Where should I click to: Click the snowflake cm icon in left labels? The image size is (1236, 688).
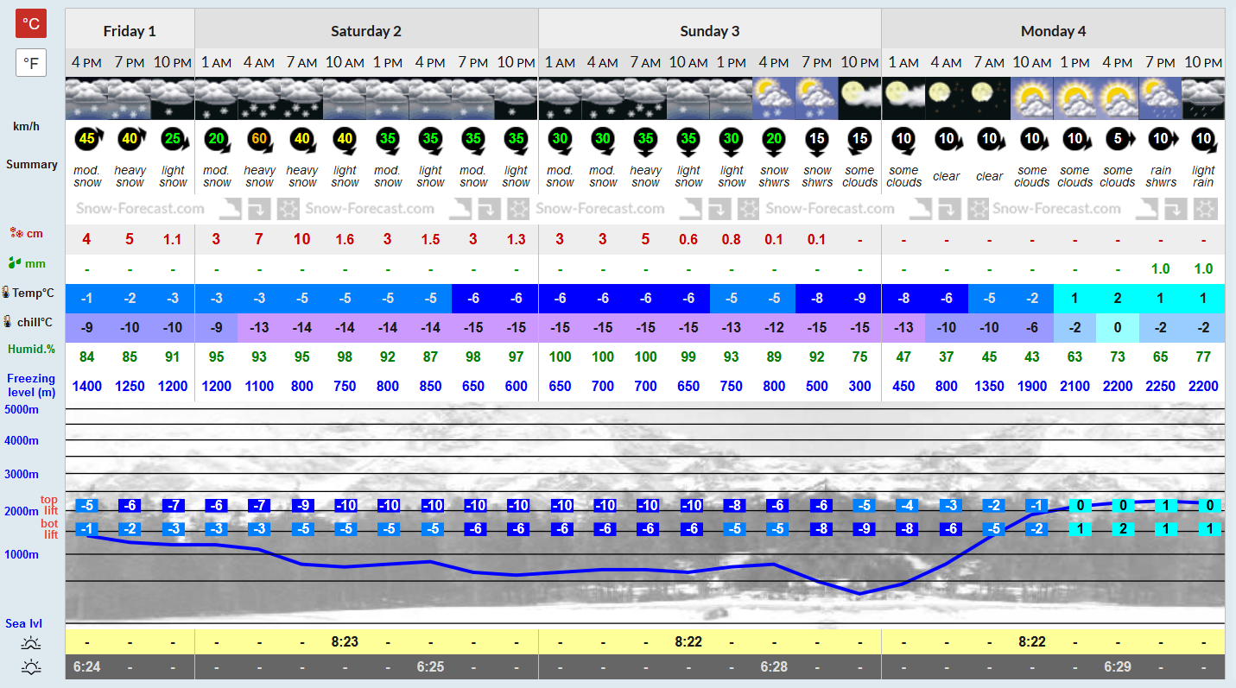pyautogui.click(x=16, y=233)
